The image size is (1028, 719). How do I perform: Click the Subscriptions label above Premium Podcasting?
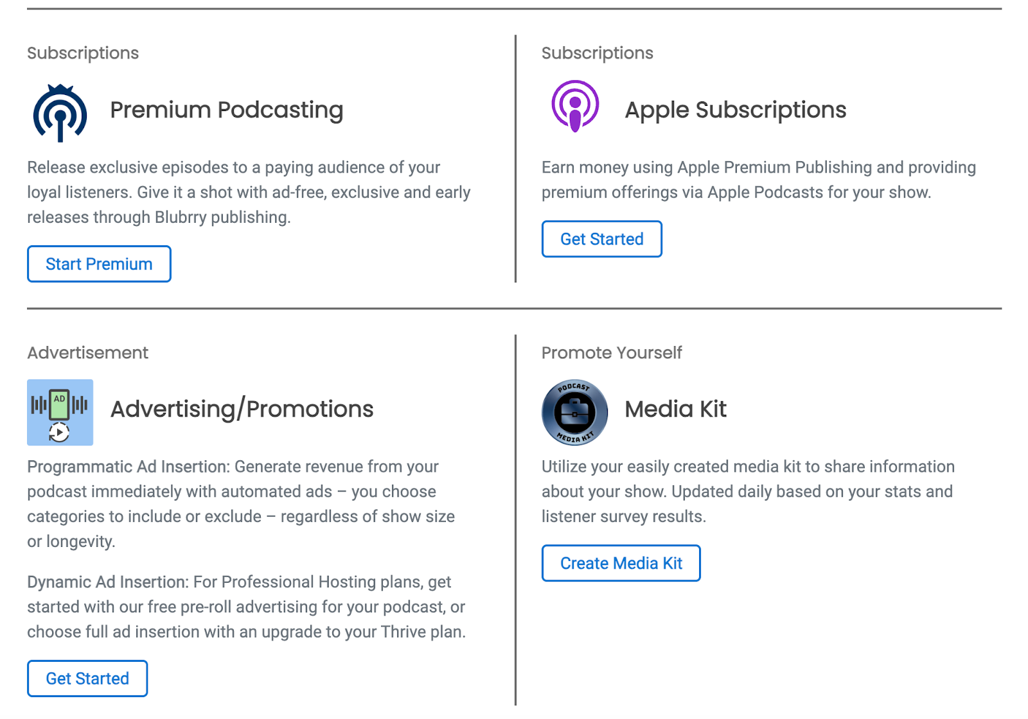coord(83,53)
